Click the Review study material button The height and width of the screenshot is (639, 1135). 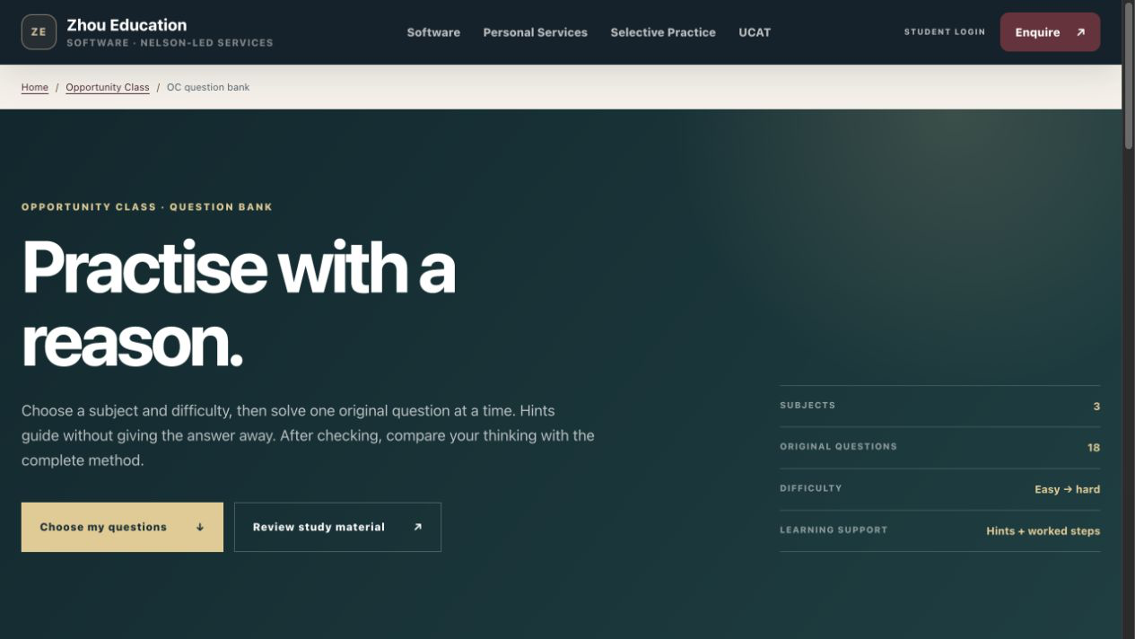tap(337, 527)
